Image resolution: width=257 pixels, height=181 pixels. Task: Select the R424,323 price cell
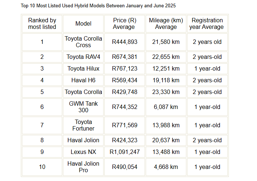(124, 140)
